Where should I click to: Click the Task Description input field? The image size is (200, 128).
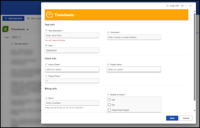coord(72,36)
